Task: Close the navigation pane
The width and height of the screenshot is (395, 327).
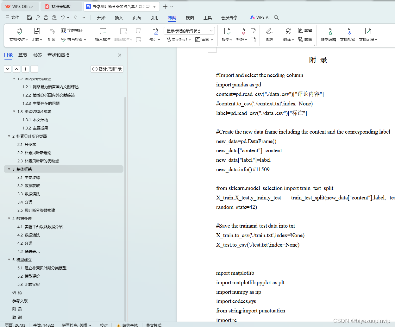Action: click(x=120, y=55)
